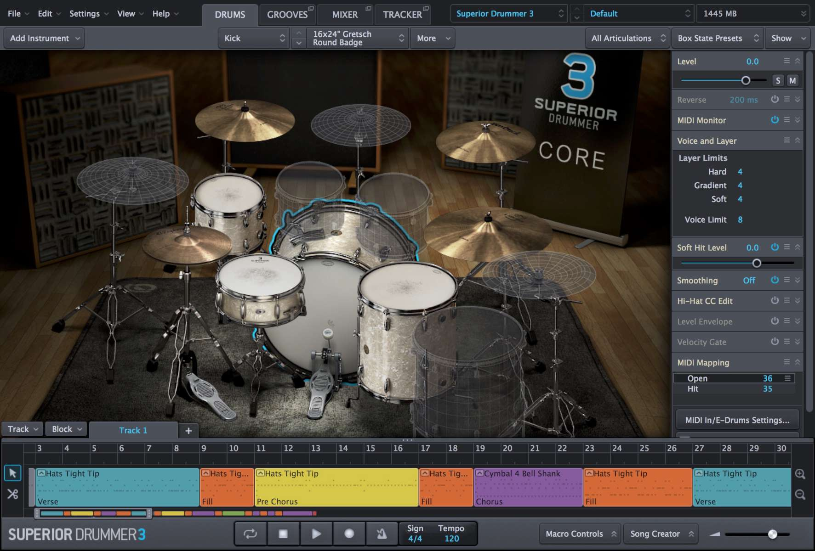
Task: Click the MIDI In/E-Drums Settings button
Action: pyautogui.click(x=737, y=419)
